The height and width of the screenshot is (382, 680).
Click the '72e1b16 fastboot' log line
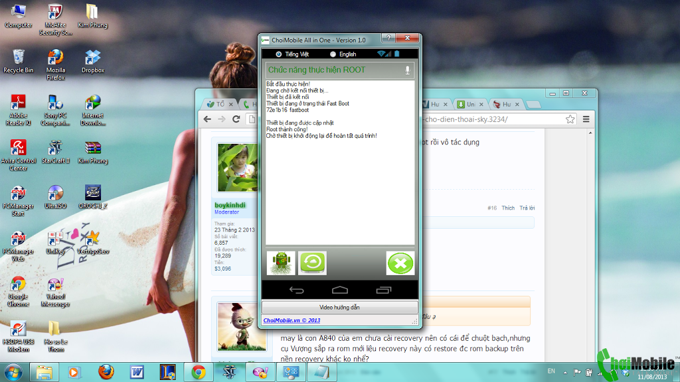pos(288,110)
